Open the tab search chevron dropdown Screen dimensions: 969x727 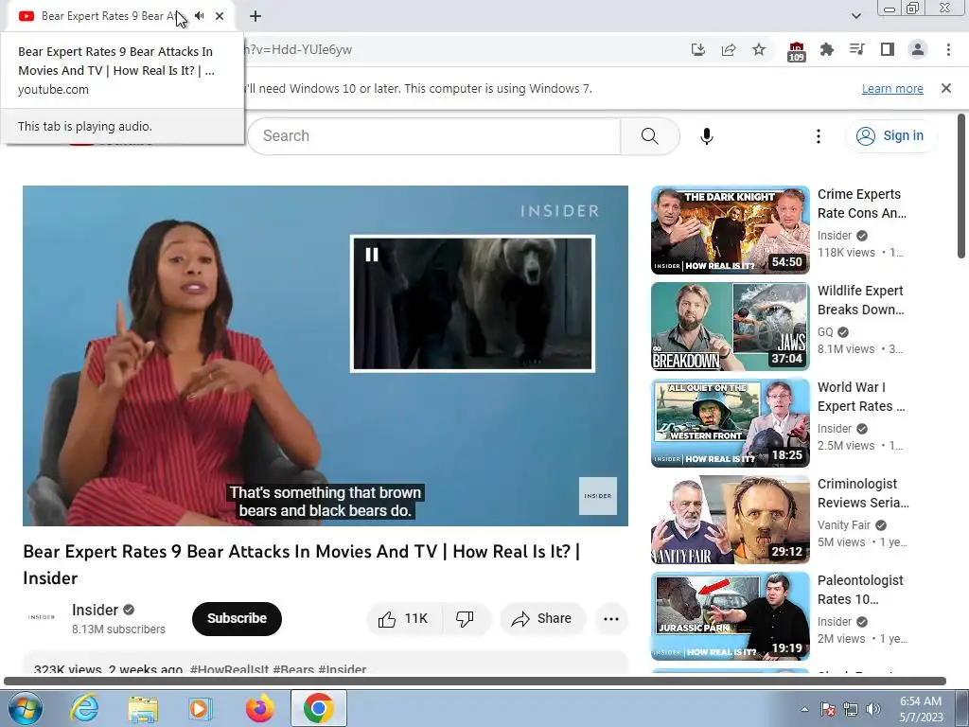pos(855,16)
